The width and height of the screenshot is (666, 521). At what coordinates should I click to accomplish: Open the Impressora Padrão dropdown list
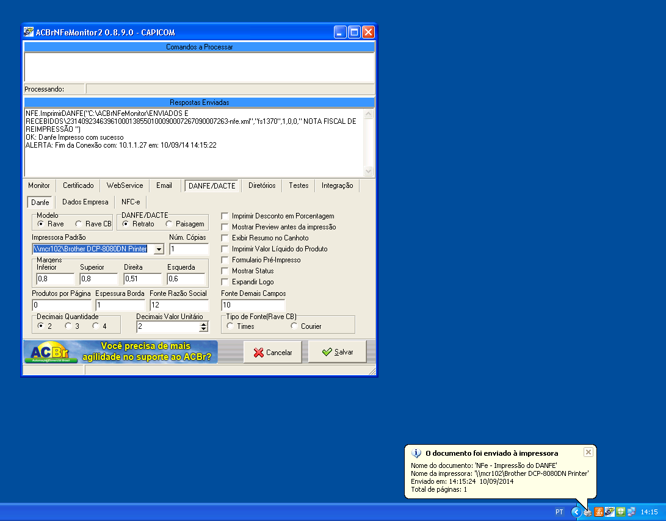point(159,250)
